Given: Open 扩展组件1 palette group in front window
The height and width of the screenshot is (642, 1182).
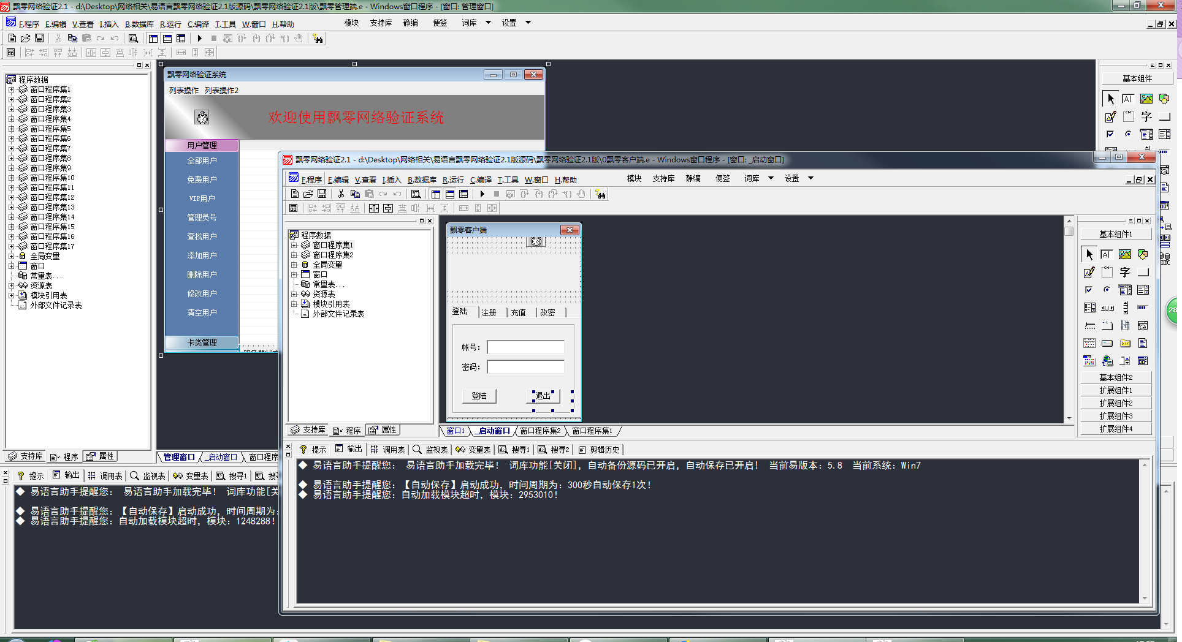Looking at the screenshot, I should tap(1116, 390).
